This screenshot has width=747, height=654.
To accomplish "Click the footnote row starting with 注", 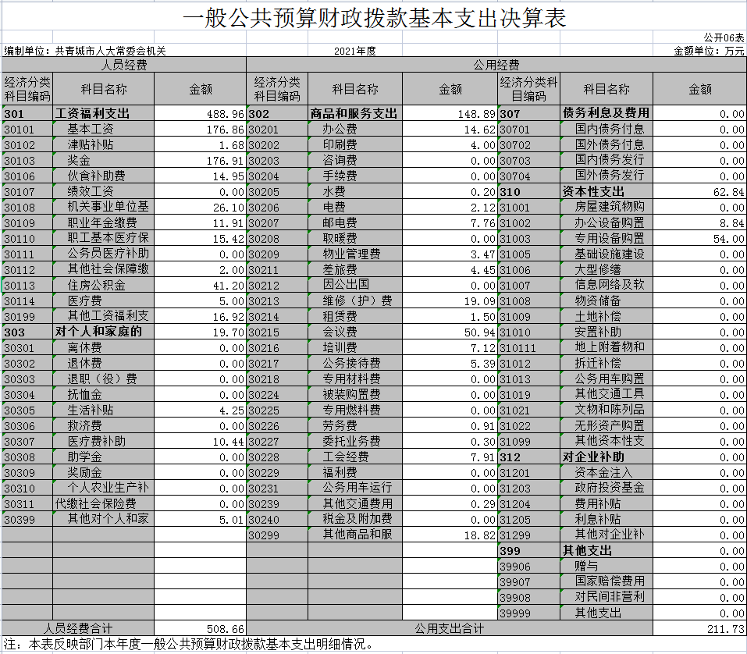I will 187,645.
